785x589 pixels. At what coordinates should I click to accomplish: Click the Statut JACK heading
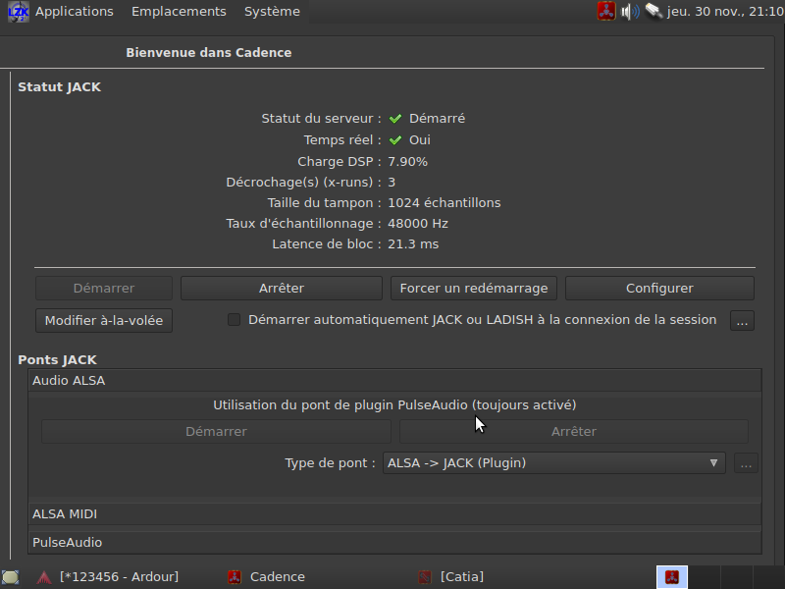(60, 87)
